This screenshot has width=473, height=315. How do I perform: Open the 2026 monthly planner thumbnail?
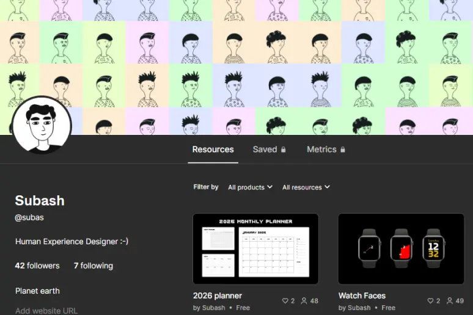tap(255, 248)
